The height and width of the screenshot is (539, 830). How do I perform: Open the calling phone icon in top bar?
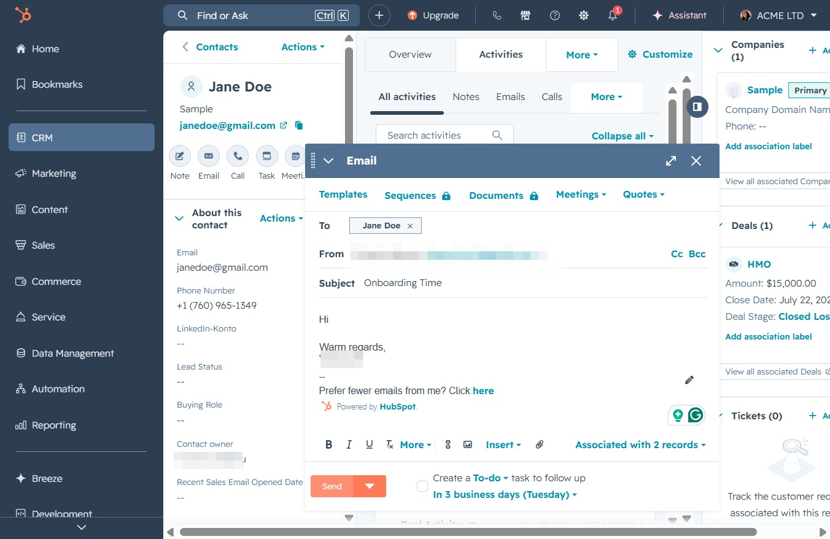point(497,15)
